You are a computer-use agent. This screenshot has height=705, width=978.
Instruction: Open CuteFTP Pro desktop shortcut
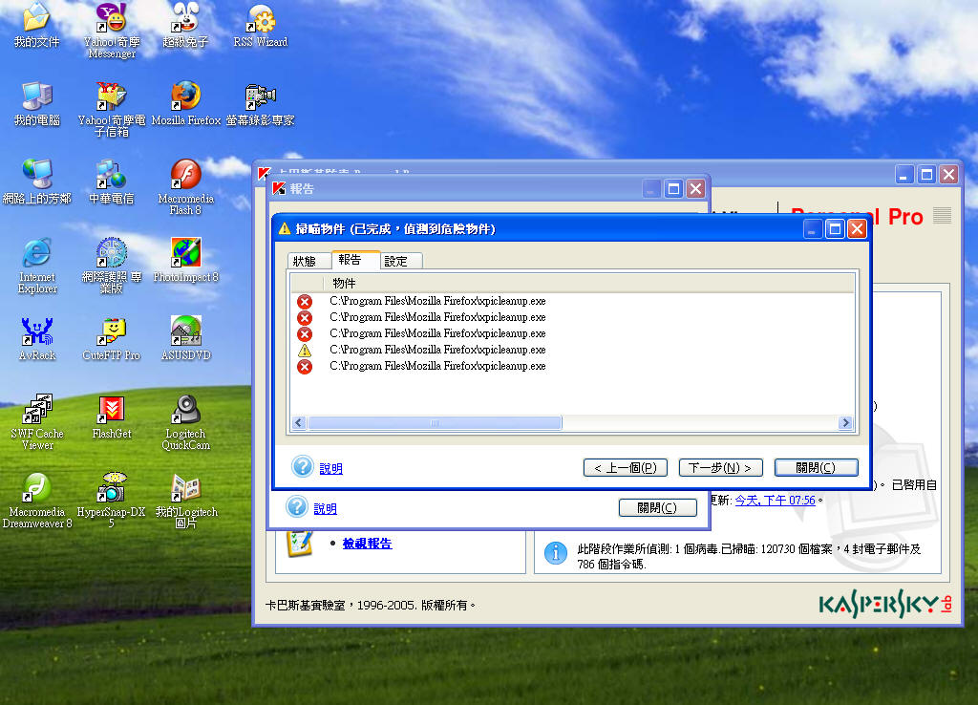point(112,332)
